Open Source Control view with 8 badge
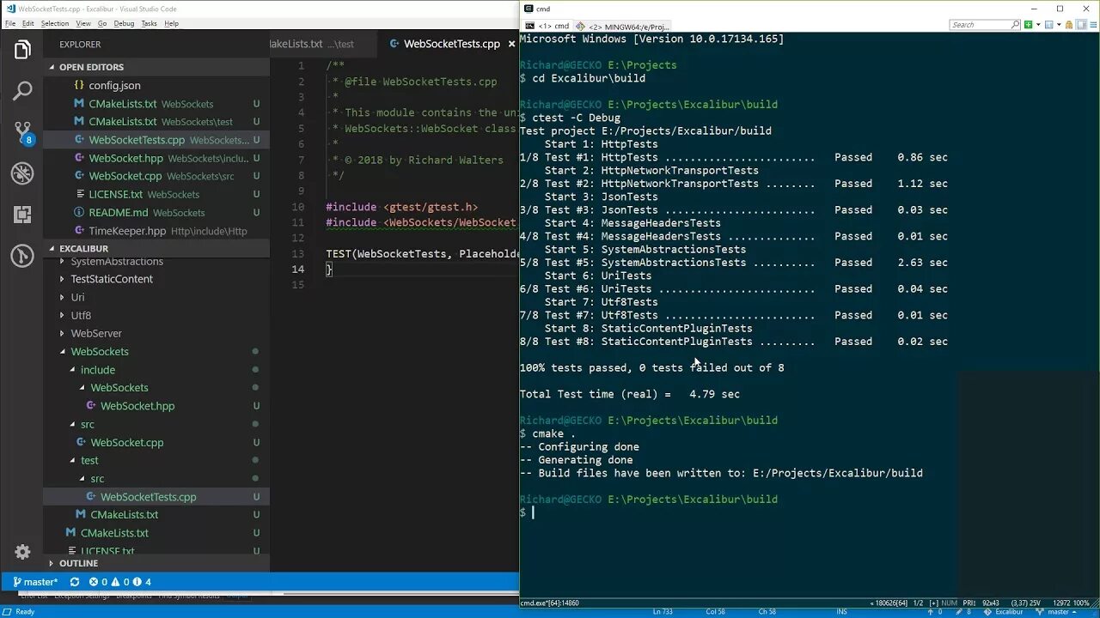 22,132
